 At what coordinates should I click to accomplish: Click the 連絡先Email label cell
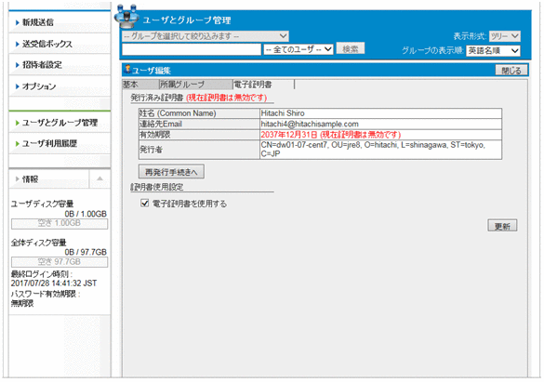[199, 125]
